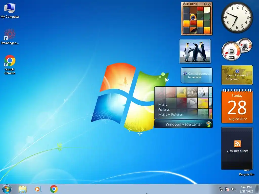Click the Media Center green logo
The image size is (259, 194).
coord(209,124)
